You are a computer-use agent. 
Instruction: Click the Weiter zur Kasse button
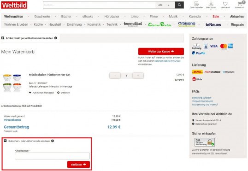[x=161, y=52]
